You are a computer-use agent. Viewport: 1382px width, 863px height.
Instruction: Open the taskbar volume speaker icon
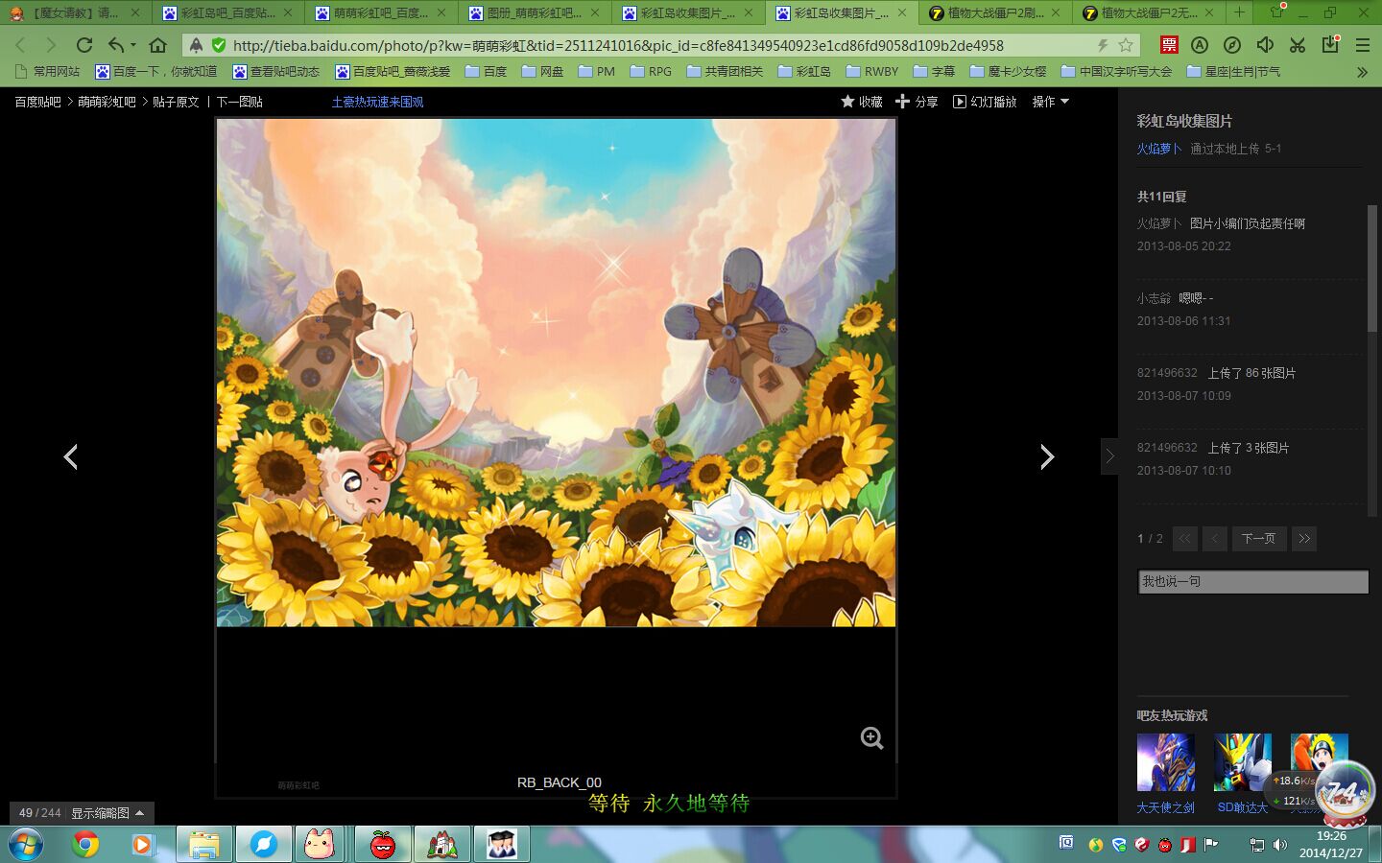(1279, 845)
